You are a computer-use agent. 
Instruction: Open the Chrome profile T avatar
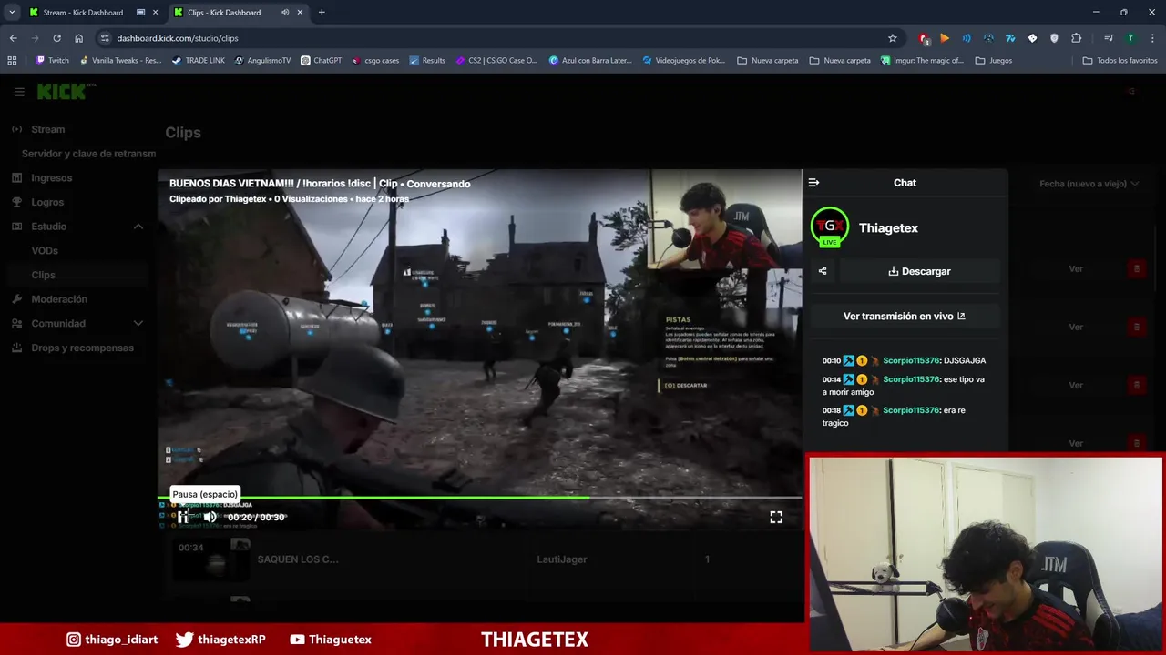coord(1130,38)
